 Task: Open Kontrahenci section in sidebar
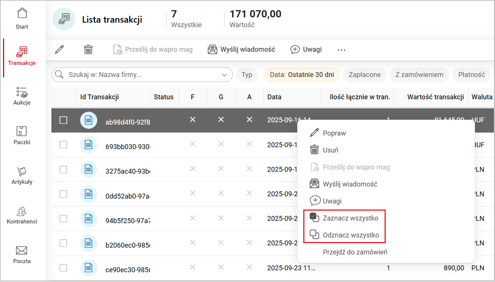coord(22,214)
